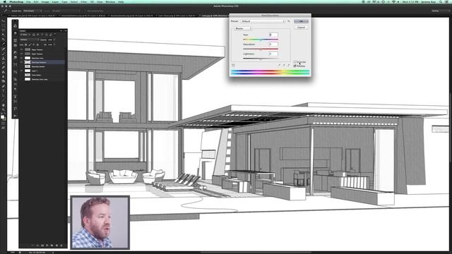Select the History Brush tool
The height and width of the screenshot is (254, 452).
coord(4,63)
